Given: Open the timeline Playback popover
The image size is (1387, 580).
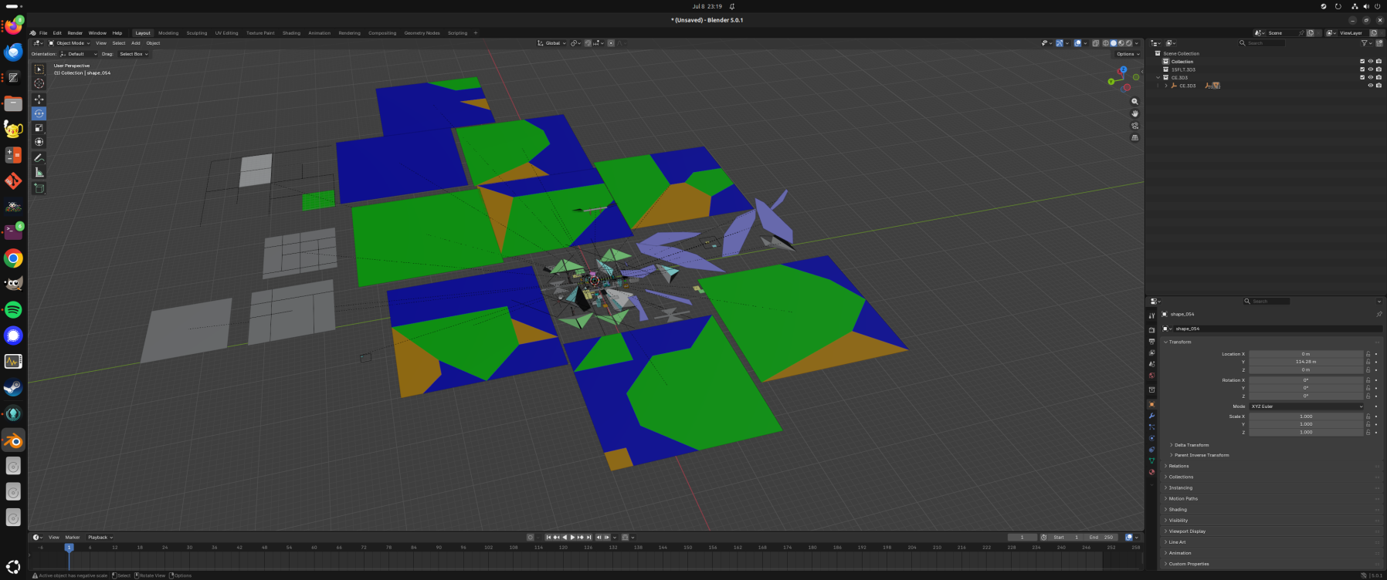Looking at the screenshot, I should (100, 538).
